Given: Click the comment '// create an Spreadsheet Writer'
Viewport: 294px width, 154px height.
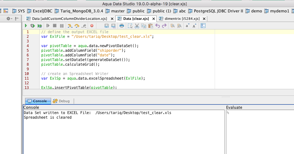Looking at the screenshot, I should pyautogui.click(x=75, y=74).
